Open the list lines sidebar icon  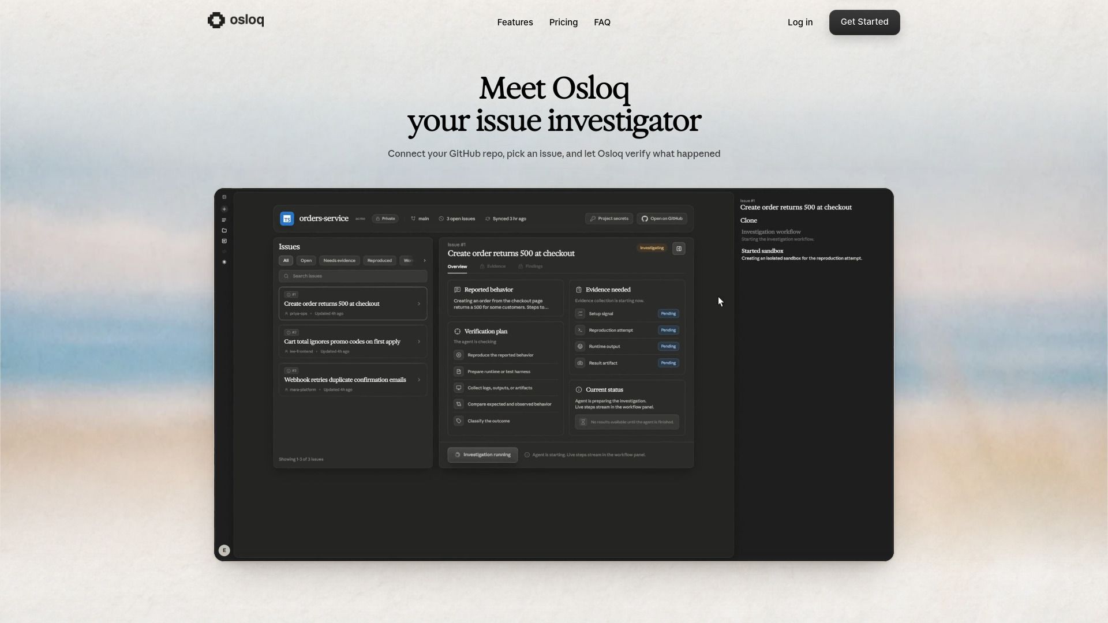click(x=224, y=220)
